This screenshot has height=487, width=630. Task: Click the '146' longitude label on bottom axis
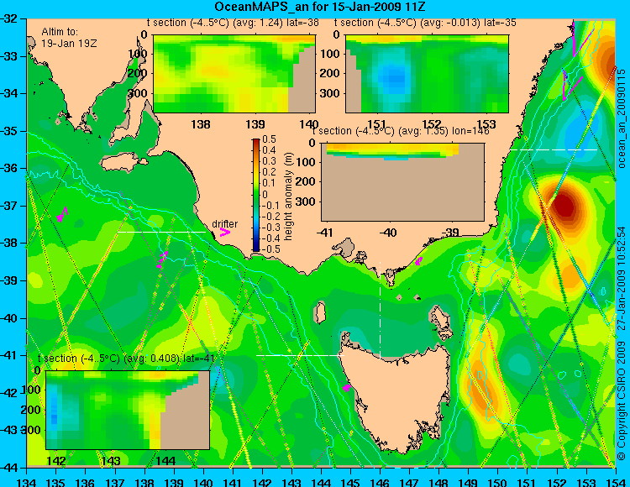tap(380, 482)
